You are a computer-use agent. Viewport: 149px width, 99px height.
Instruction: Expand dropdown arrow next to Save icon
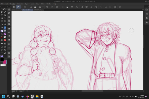43,7
